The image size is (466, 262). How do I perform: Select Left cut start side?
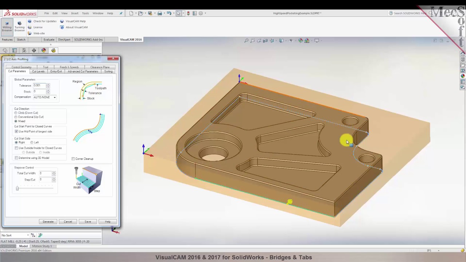pos(32,142)
